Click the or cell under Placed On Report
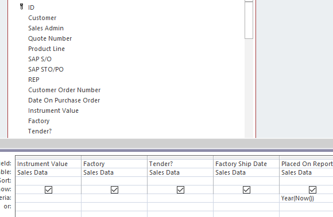 tap(306, 207)
